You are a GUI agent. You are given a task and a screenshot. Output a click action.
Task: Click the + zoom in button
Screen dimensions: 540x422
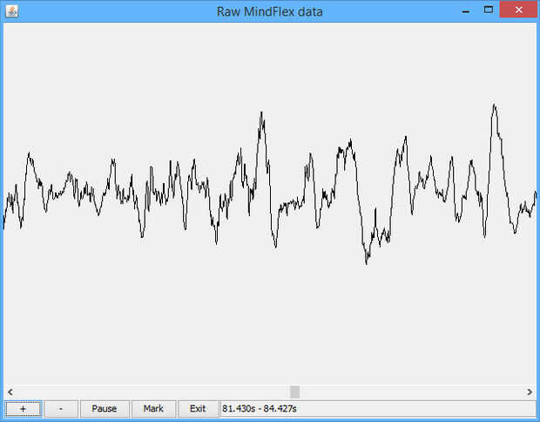[x=23, y=409]
